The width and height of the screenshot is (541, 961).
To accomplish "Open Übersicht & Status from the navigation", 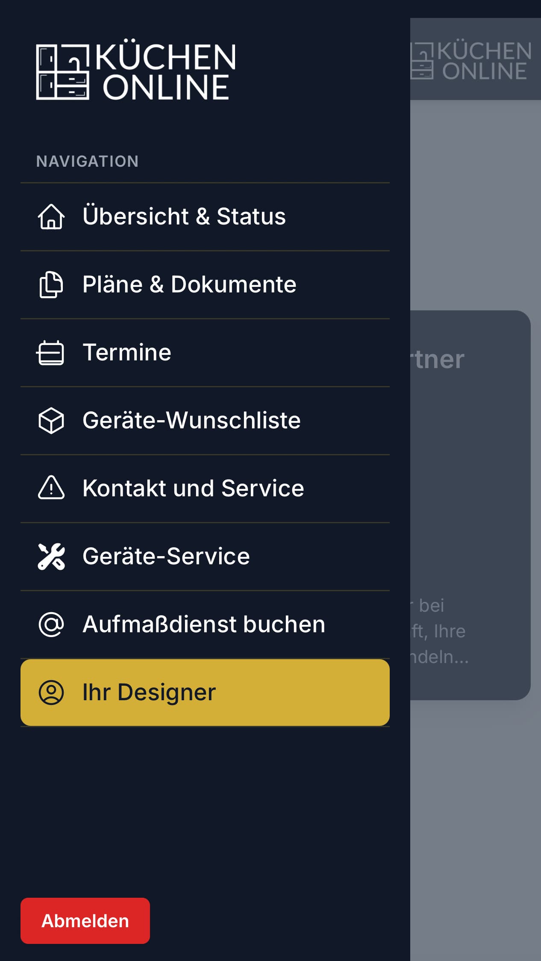I will [184, 217].
